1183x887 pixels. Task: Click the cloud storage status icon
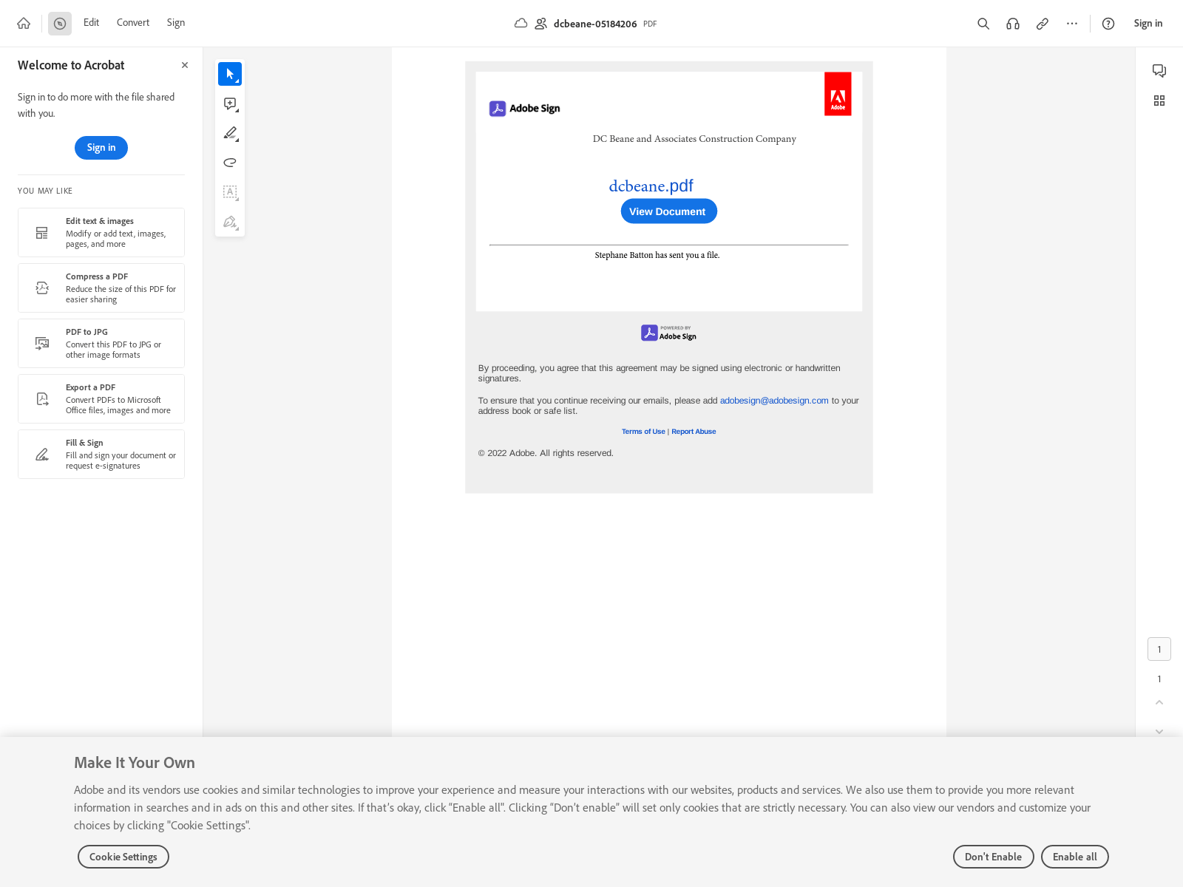[521, 24]
